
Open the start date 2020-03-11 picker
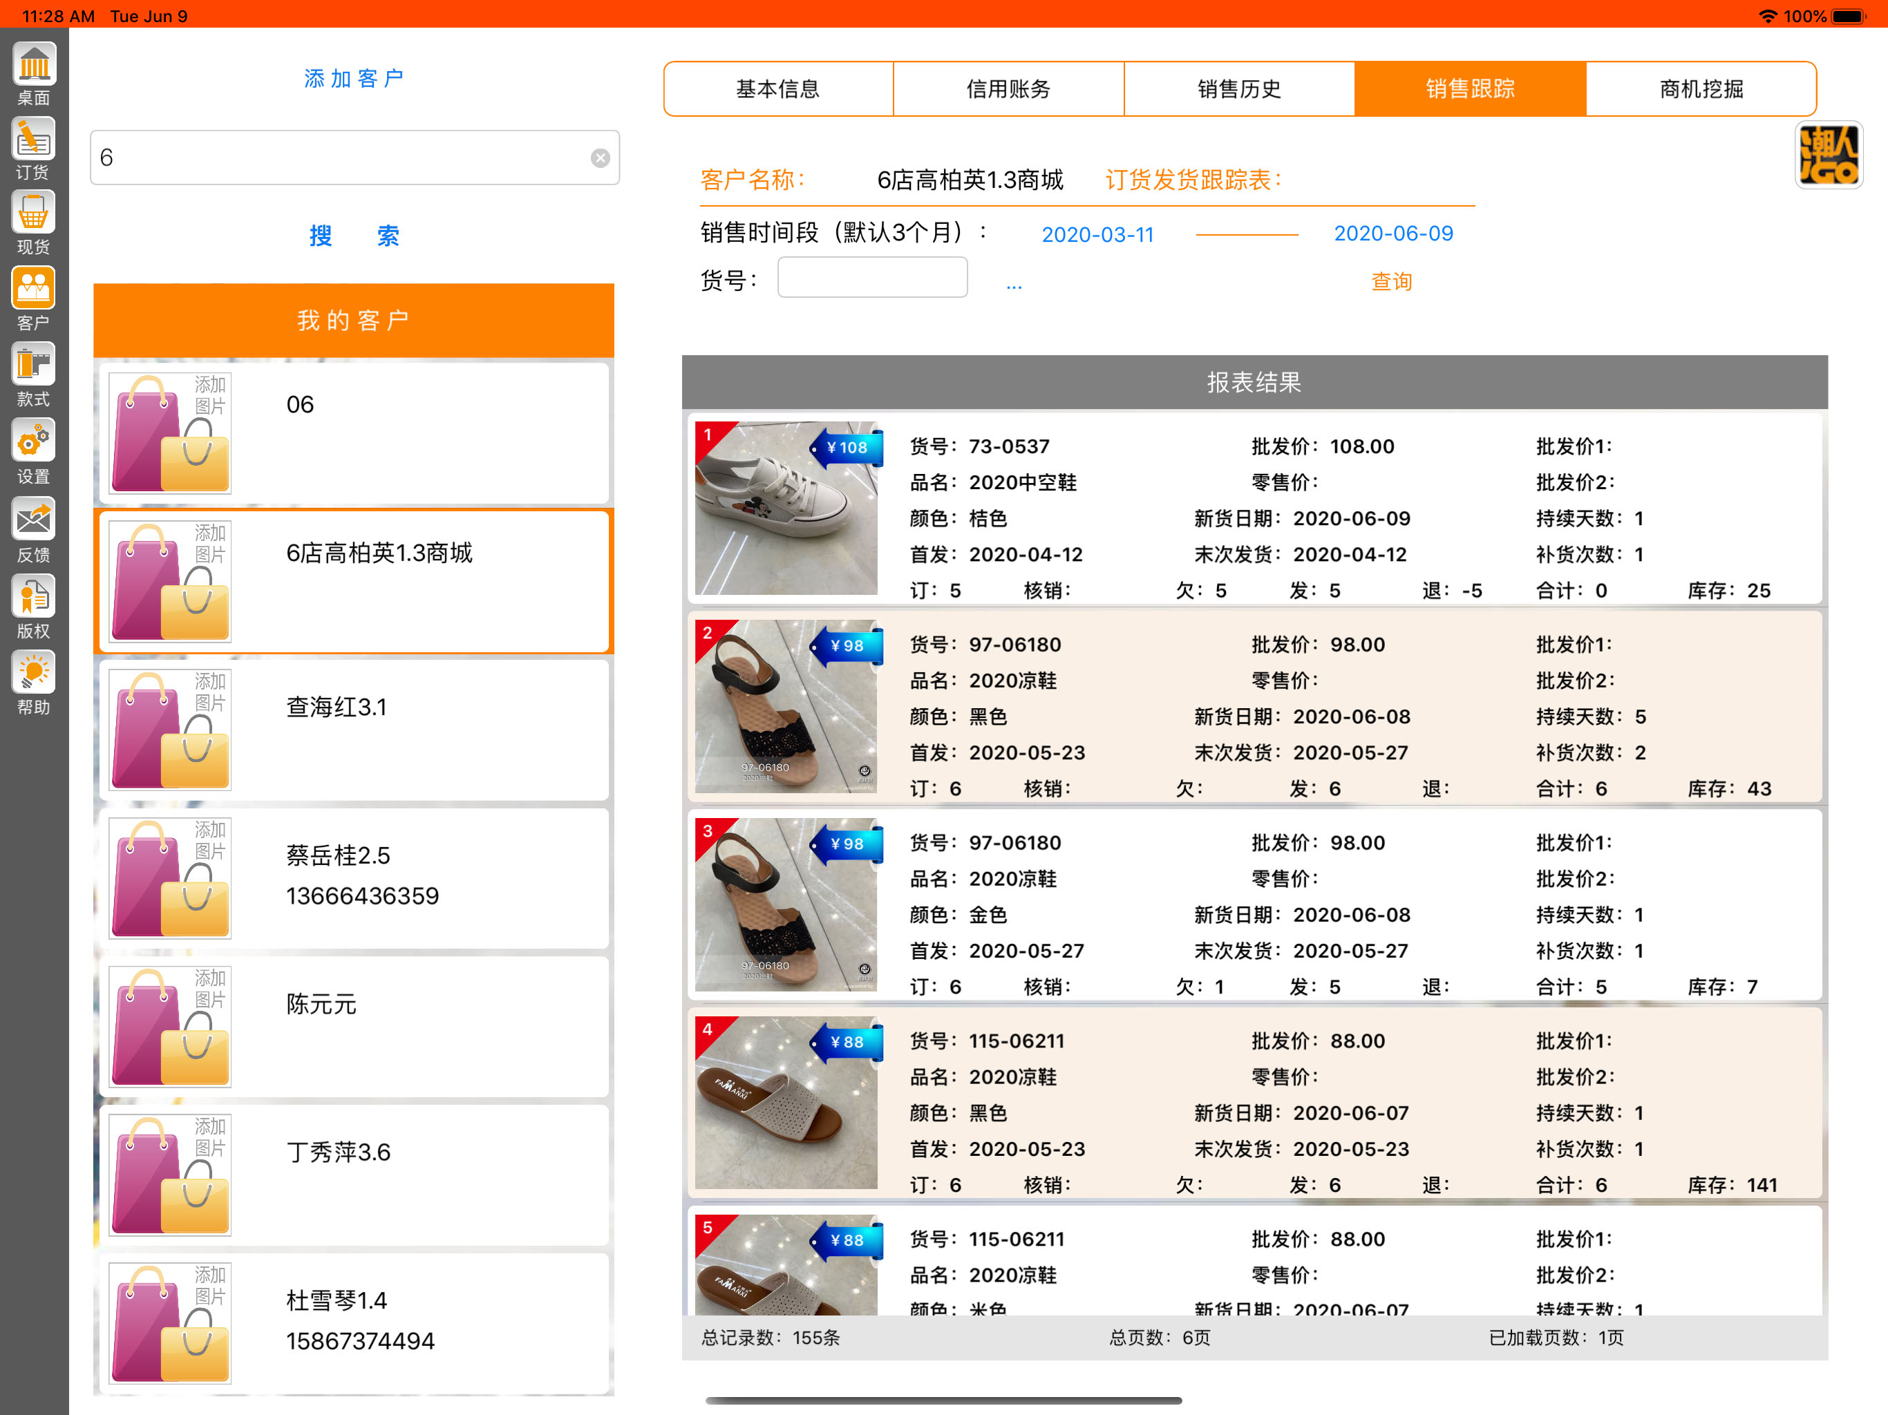(x=1097, y=235)
